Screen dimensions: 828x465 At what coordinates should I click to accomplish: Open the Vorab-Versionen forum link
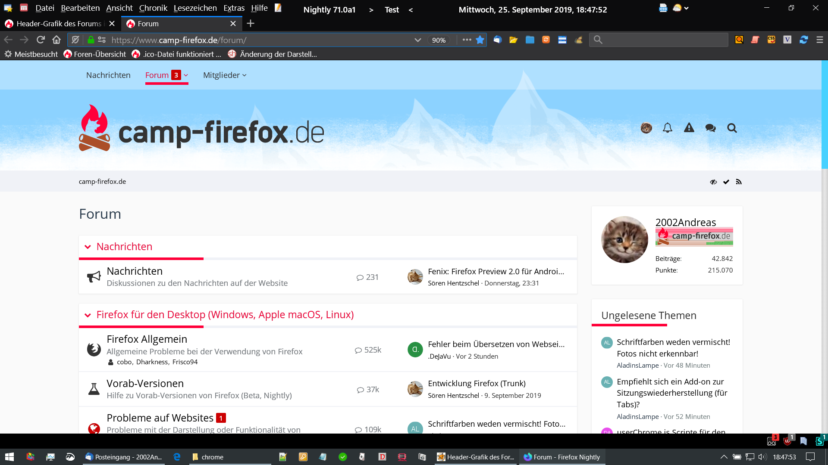pos(145,383)
